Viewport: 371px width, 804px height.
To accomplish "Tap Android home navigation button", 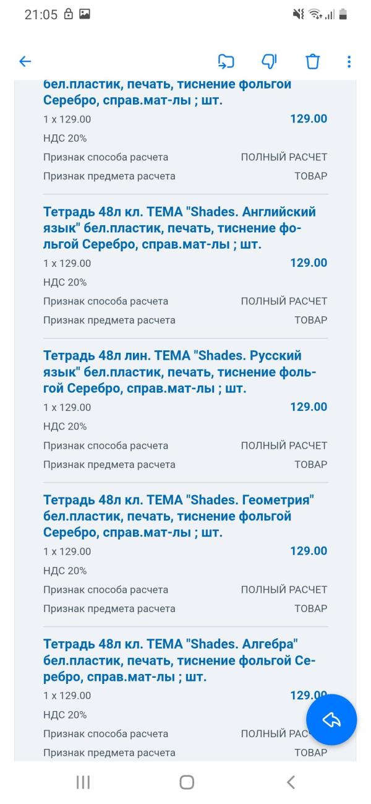I will [186, 782].
